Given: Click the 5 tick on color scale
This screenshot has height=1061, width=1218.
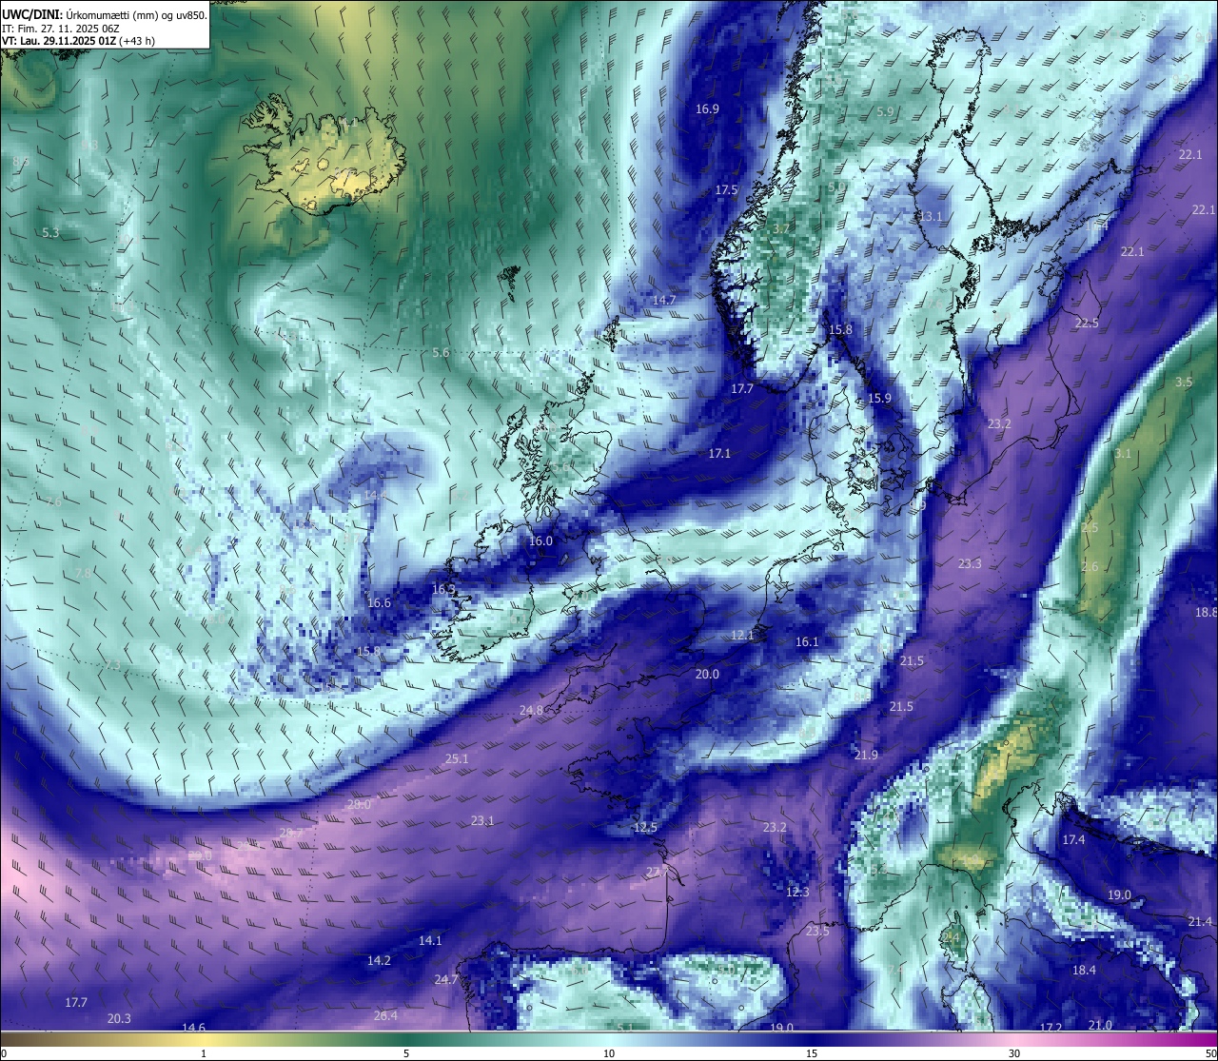Looking at the screenshot, I should [406, 1053].
